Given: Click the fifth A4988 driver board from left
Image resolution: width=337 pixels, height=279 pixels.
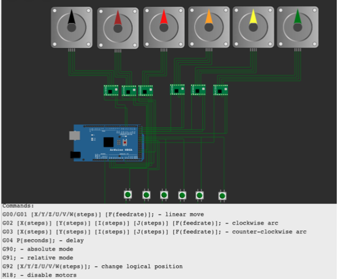Looking at the screenshot, I should point(198,90).
